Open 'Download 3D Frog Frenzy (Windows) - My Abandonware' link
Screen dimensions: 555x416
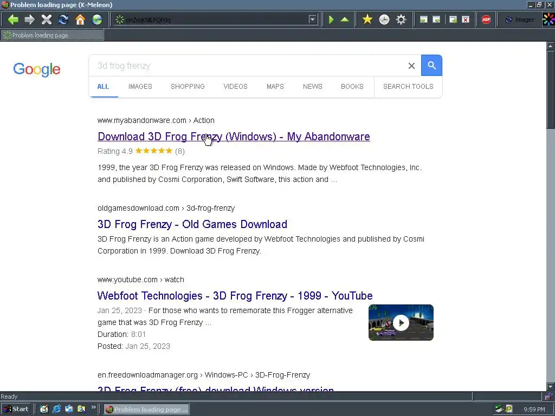234,136
